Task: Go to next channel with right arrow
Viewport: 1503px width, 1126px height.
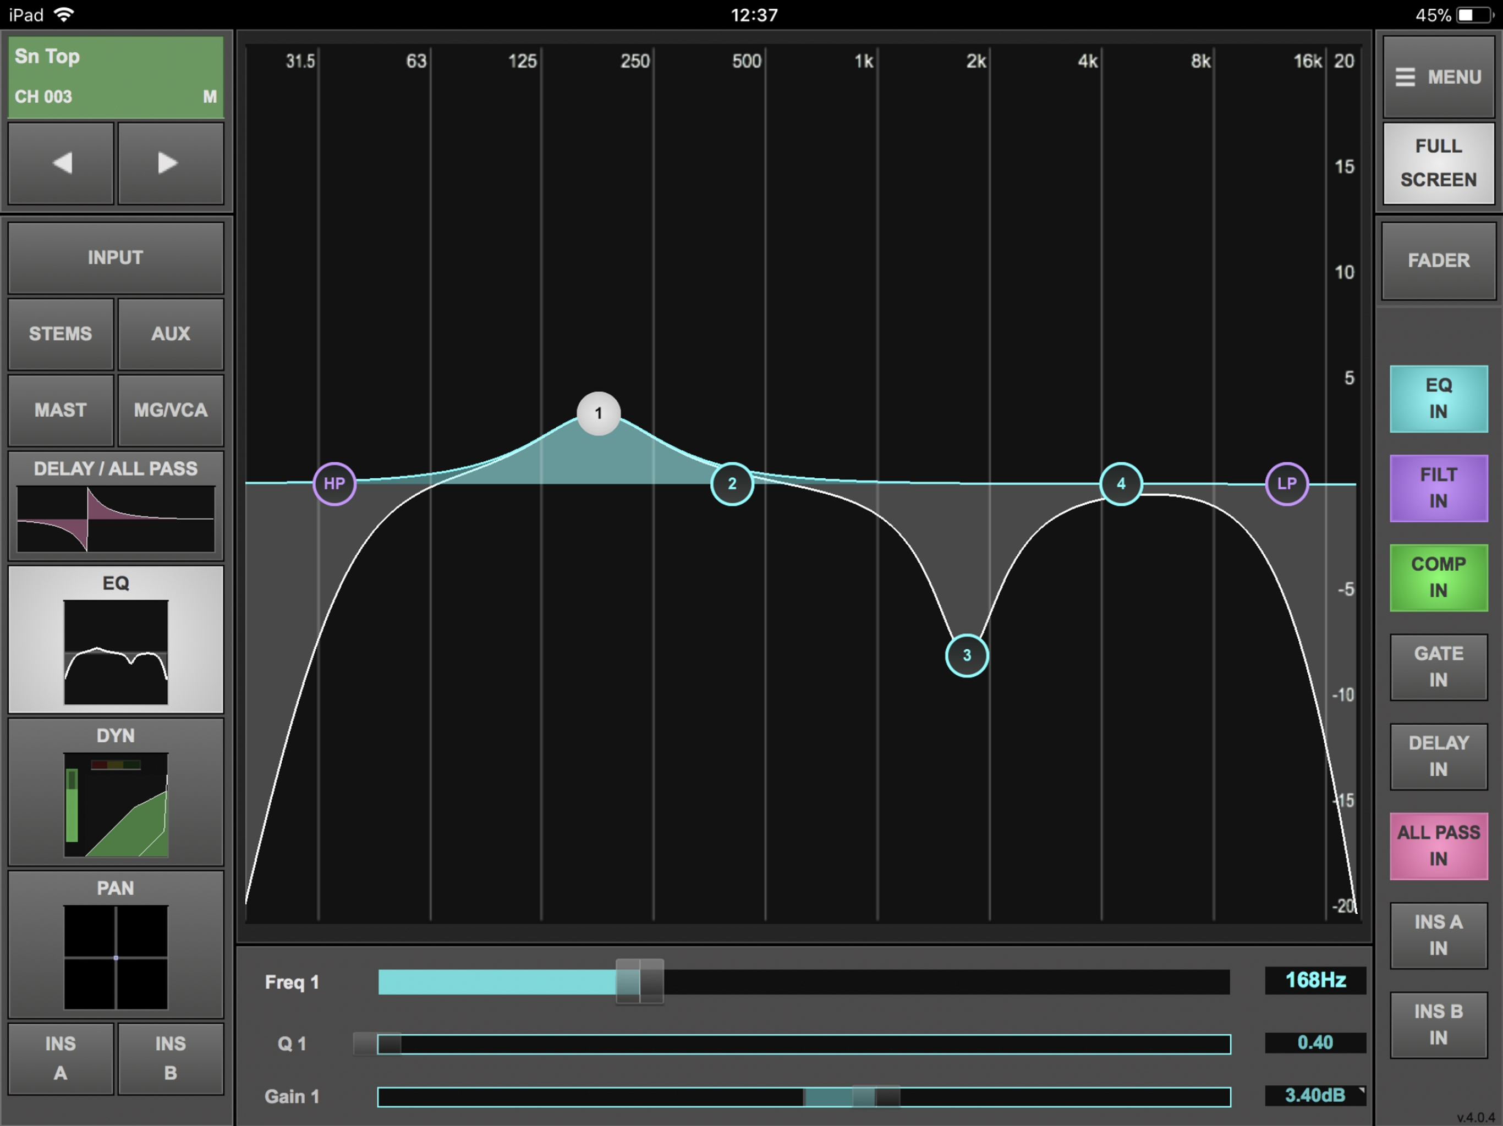Action: tap(170, 163)
